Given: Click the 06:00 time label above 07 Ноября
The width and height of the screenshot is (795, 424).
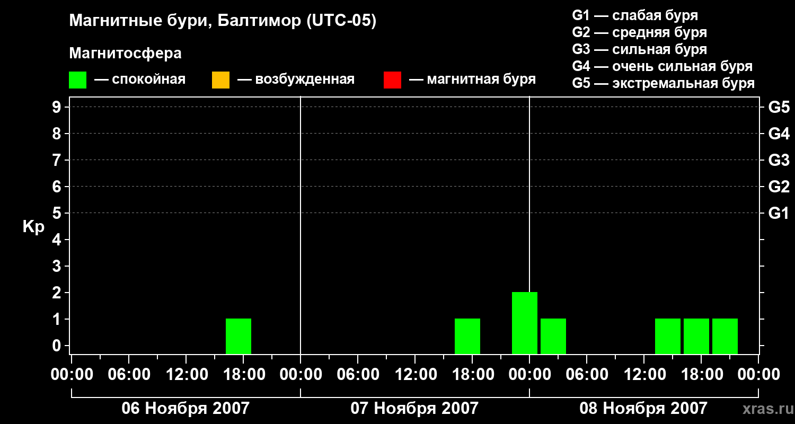Looking at the screenshot, I should pyautogui.click(x=358, y=374).
